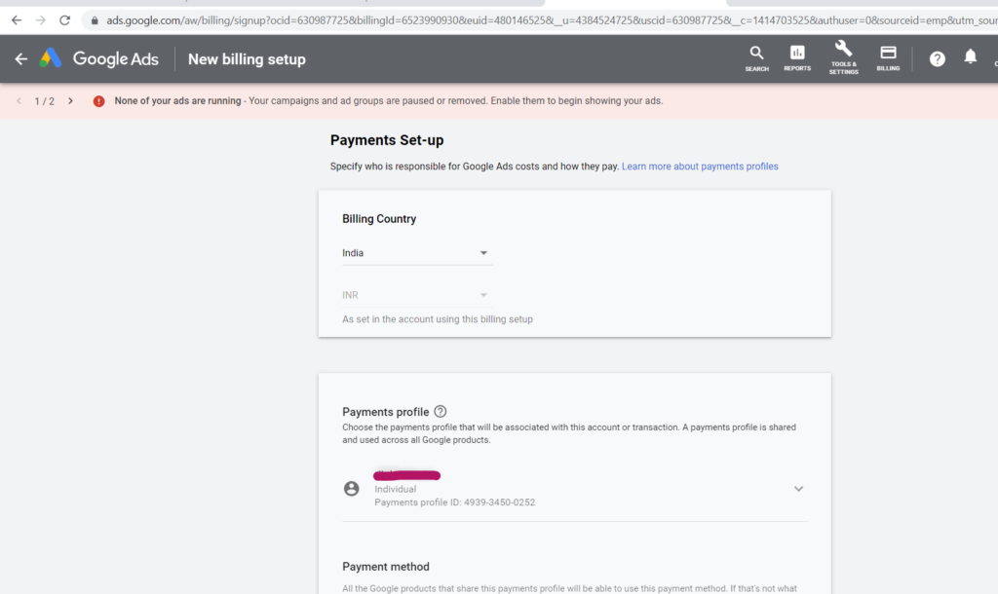Reload the page with the refresh icon
The image size is (998, 594).
(x=65, y=20)
